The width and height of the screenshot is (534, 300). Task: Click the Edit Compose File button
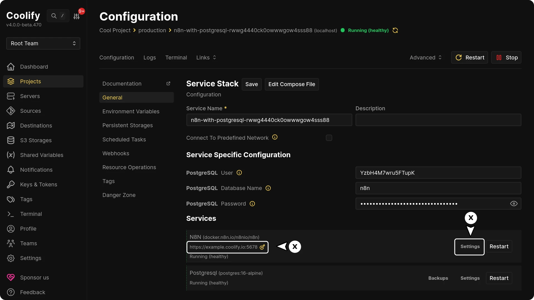[292, 84]
